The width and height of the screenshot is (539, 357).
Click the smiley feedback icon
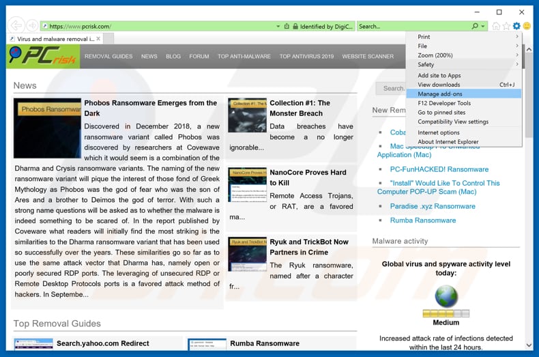pos(527,26)
